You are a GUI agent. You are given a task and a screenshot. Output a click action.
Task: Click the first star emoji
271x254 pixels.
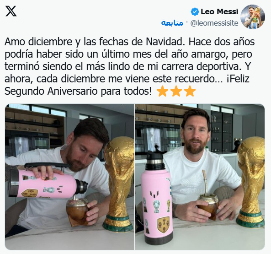(163, 91)
